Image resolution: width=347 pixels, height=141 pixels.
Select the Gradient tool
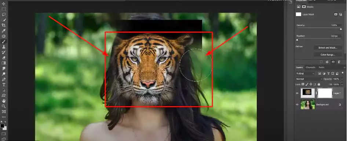point(4,63)
